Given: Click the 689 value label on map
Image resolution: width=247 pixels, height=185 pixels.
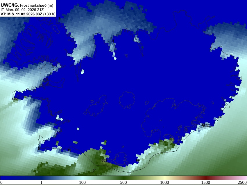Looking at the screenshot, I should (x=104, y=160).
